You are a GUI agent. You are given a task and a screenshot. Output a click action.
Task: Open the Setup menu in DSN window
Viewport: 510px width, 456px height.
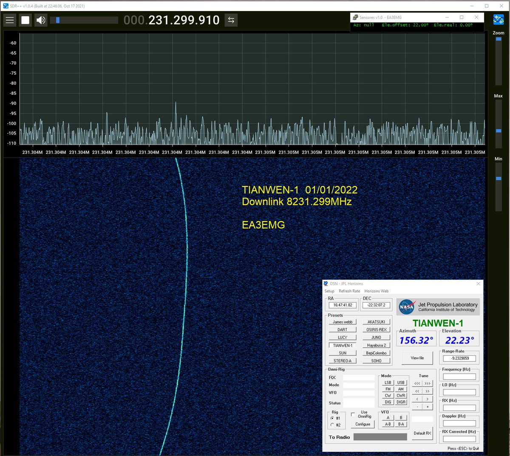pos(329,291)
